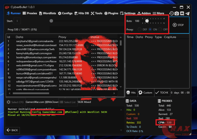Click the Telegram paper-plane icon

coord(187,14)
